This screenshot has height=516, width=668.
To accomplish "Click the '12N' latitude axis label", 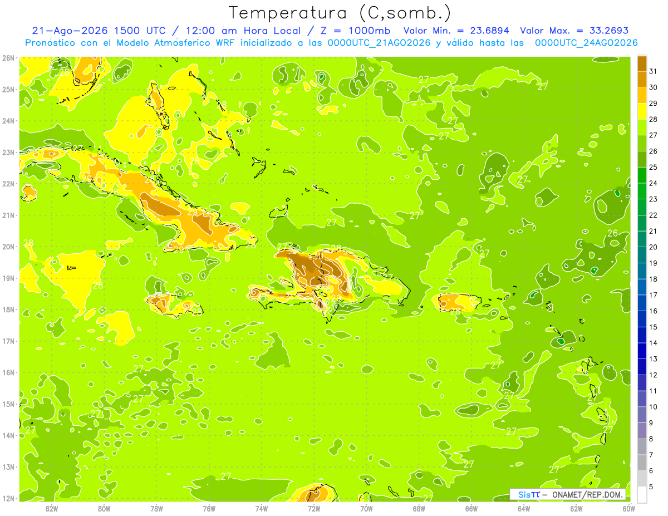I will (x=8, y=498).
